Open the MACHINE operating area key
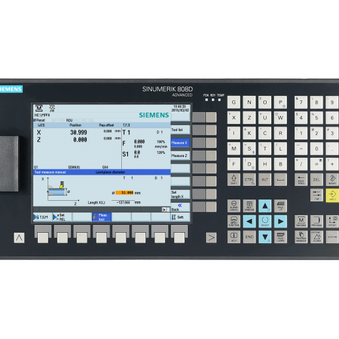Screen dimensions: 339x339 [301, 221]
